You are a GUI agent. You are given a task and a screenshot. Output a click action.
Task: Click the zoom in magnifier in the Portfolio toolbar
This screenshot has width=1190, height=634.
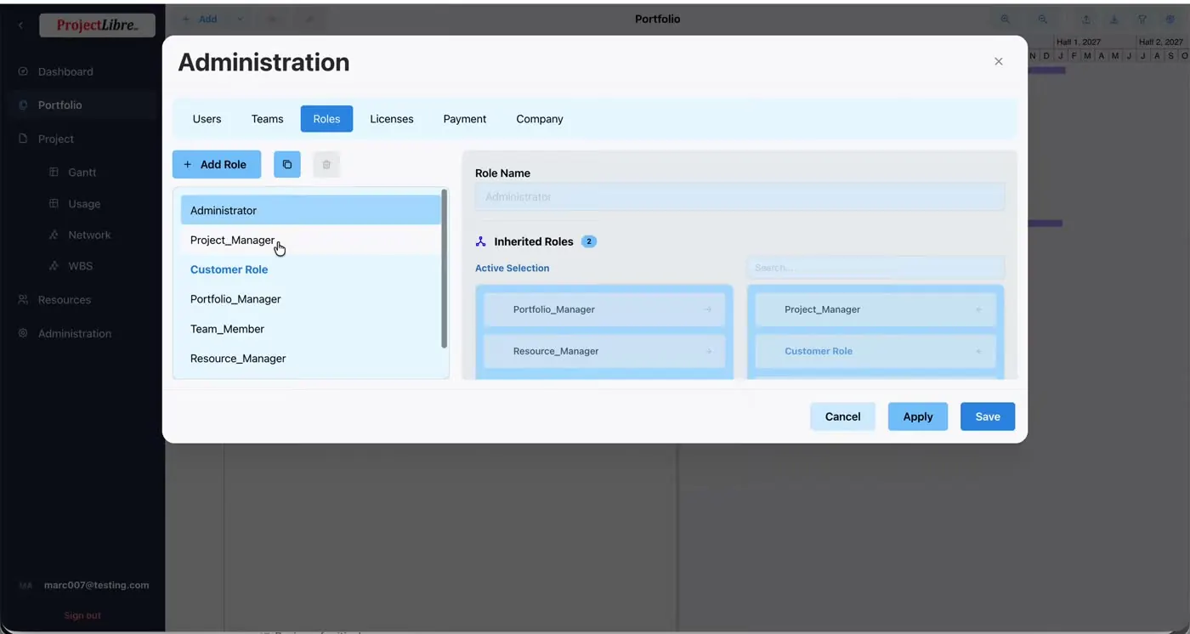click(x=1006, y=19)
